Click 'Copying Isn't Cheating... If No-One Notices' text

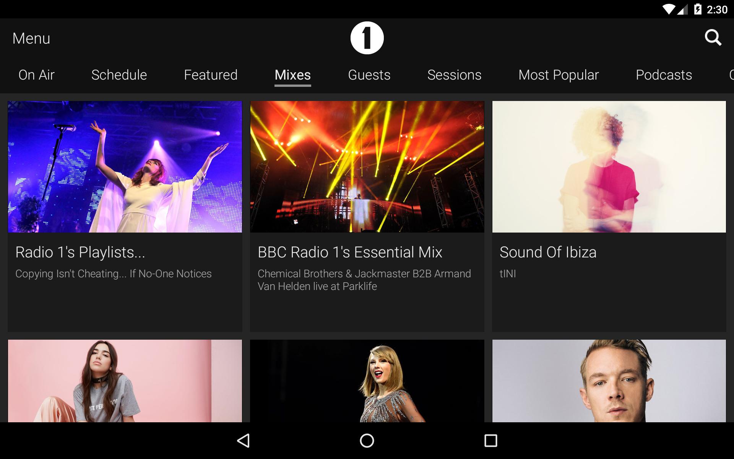click(x=114, y=274)
